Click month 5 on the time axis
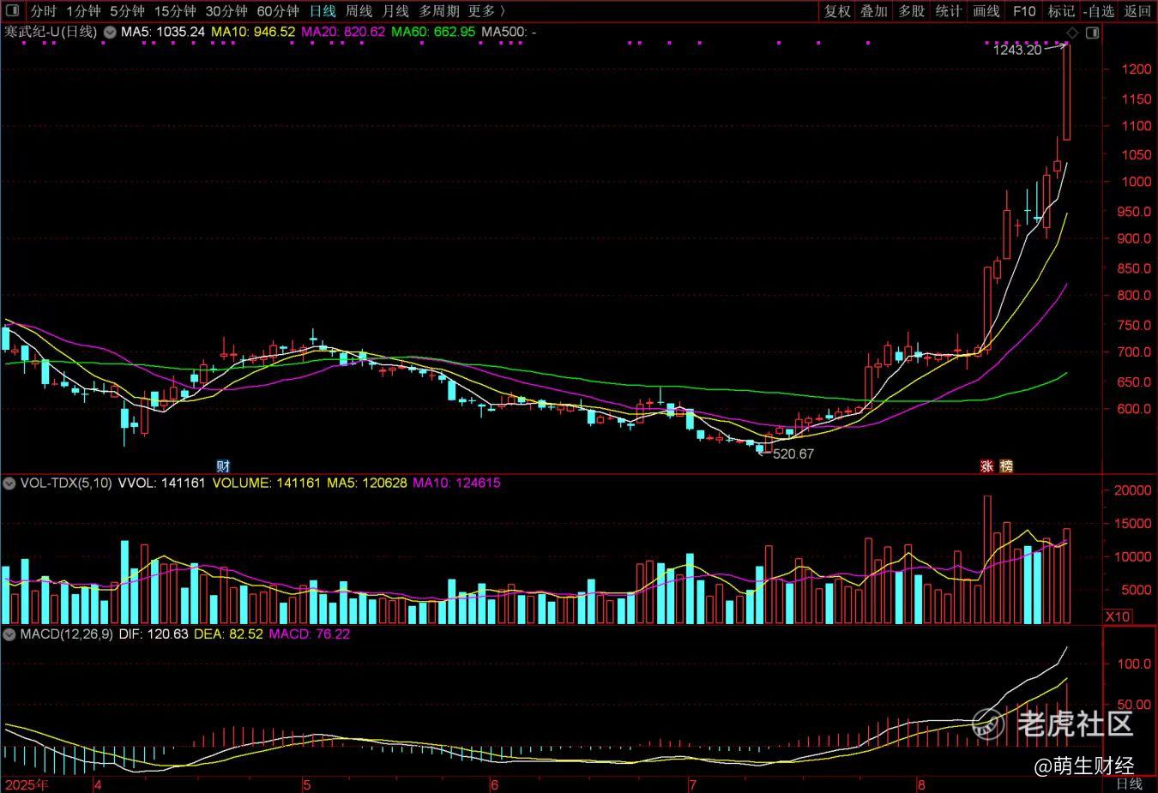The height and width of the screenshot is (793, 1158). pos(305,785)
